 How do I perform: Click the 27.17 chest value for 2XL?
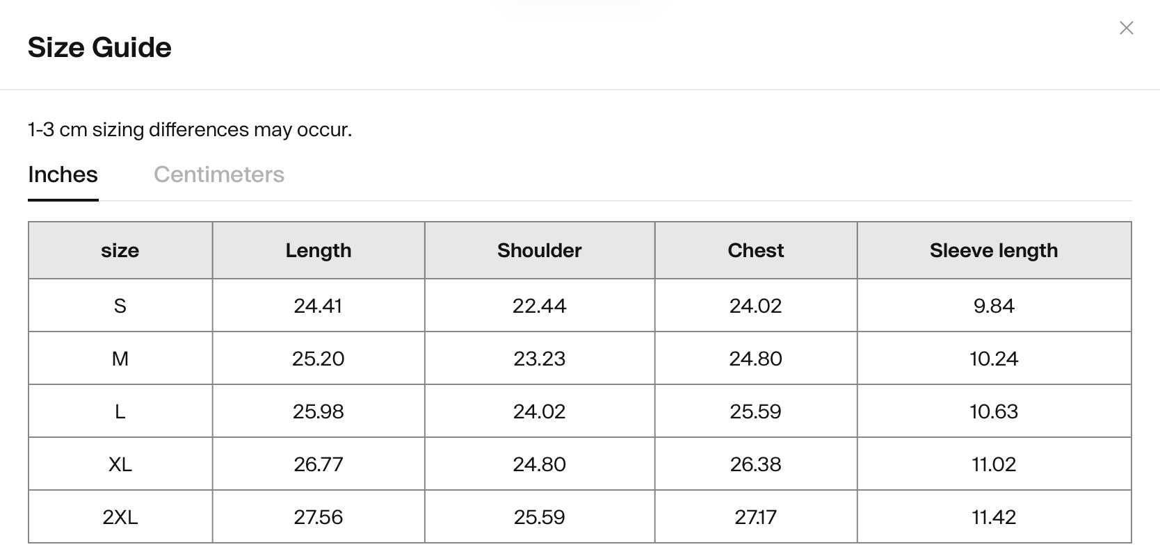756,517
